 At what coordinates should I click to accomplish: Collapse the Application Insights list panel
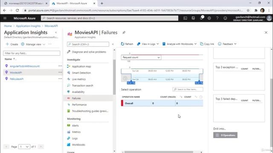click(x=56, y=32)
